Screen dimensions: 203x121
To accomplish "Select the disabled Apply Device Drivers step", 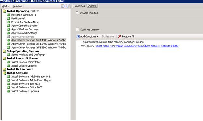I will click(x=23, y=37).
